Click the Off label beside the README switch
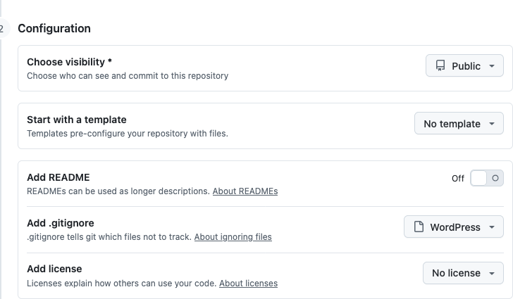The height and width of the screenshot is (299, 513). coord(458,179)
